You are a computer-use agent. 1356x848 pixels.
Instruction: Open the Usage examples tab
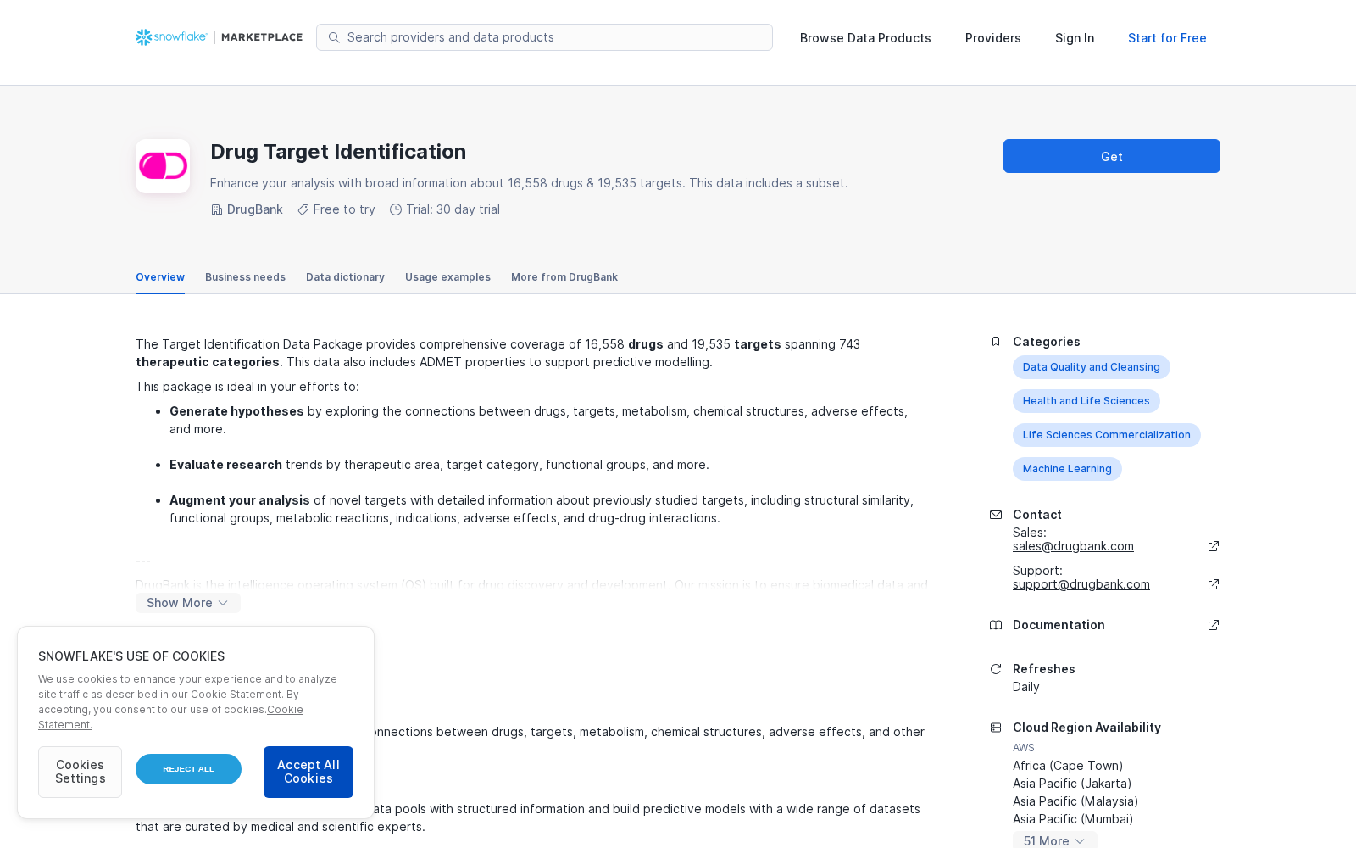pyautogui.click(x=447, y=277)
